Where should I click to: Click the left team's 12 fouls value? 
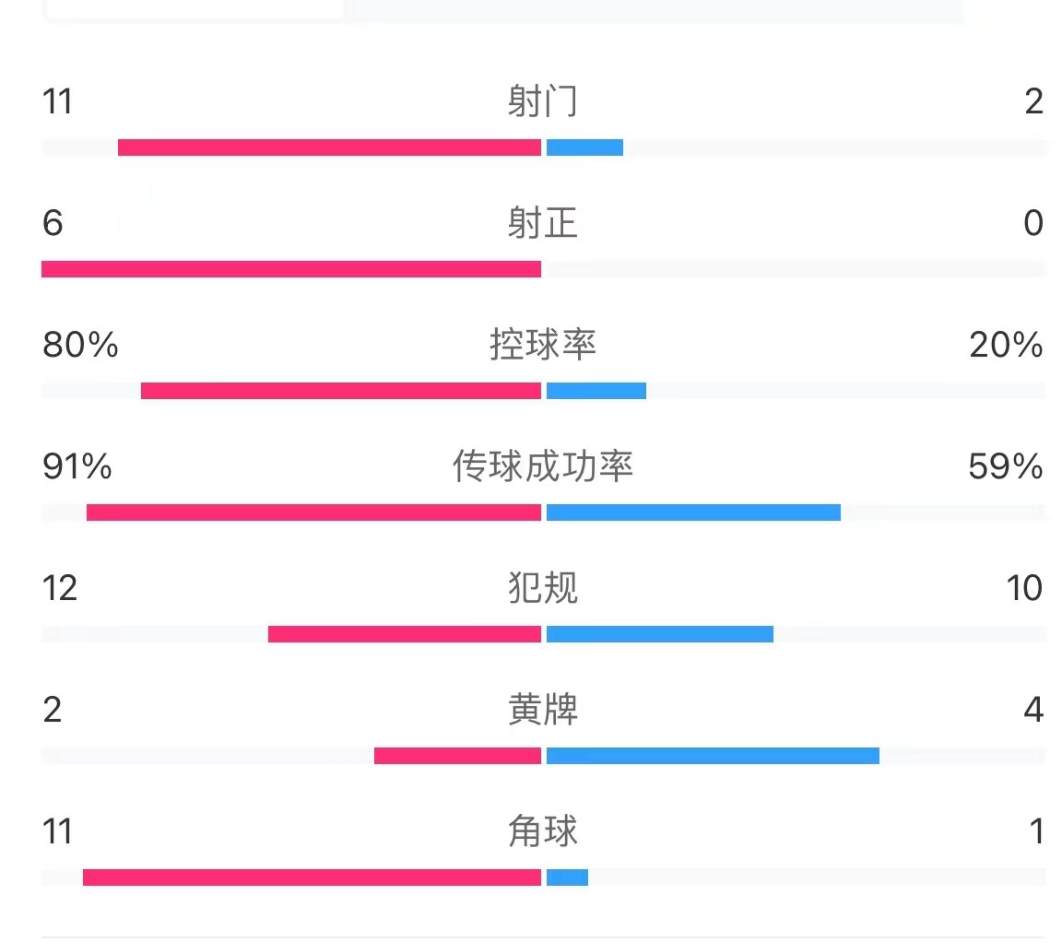click(x=60, y=588)
